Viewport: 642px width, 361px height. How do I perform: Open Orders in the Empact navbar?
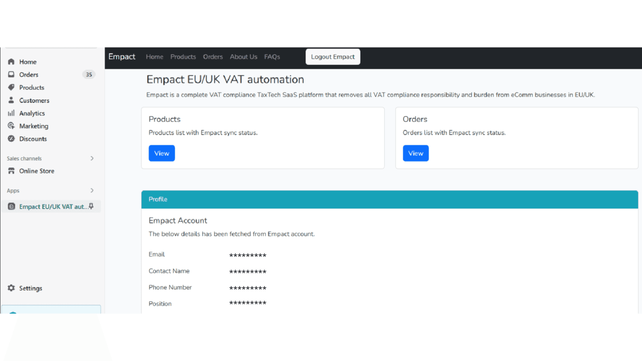pyautogui.click(x=213, y=57)
